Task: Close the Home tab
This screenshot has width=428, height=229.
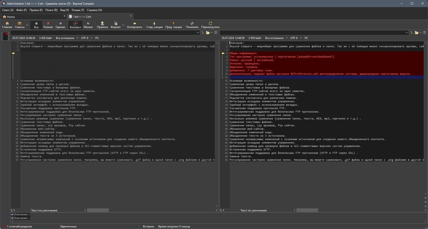Action: (x=65, y=17)
